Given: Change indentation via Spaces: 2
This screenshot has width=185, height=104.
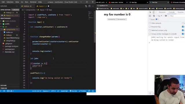Looking at the screenshot, I should [46, 91].
